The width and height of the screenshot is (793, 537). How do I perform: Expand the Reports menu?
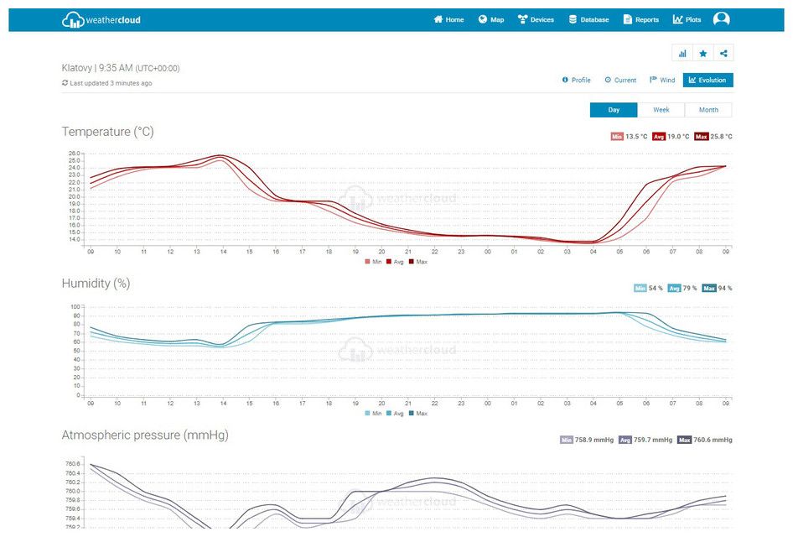point(641,19)
